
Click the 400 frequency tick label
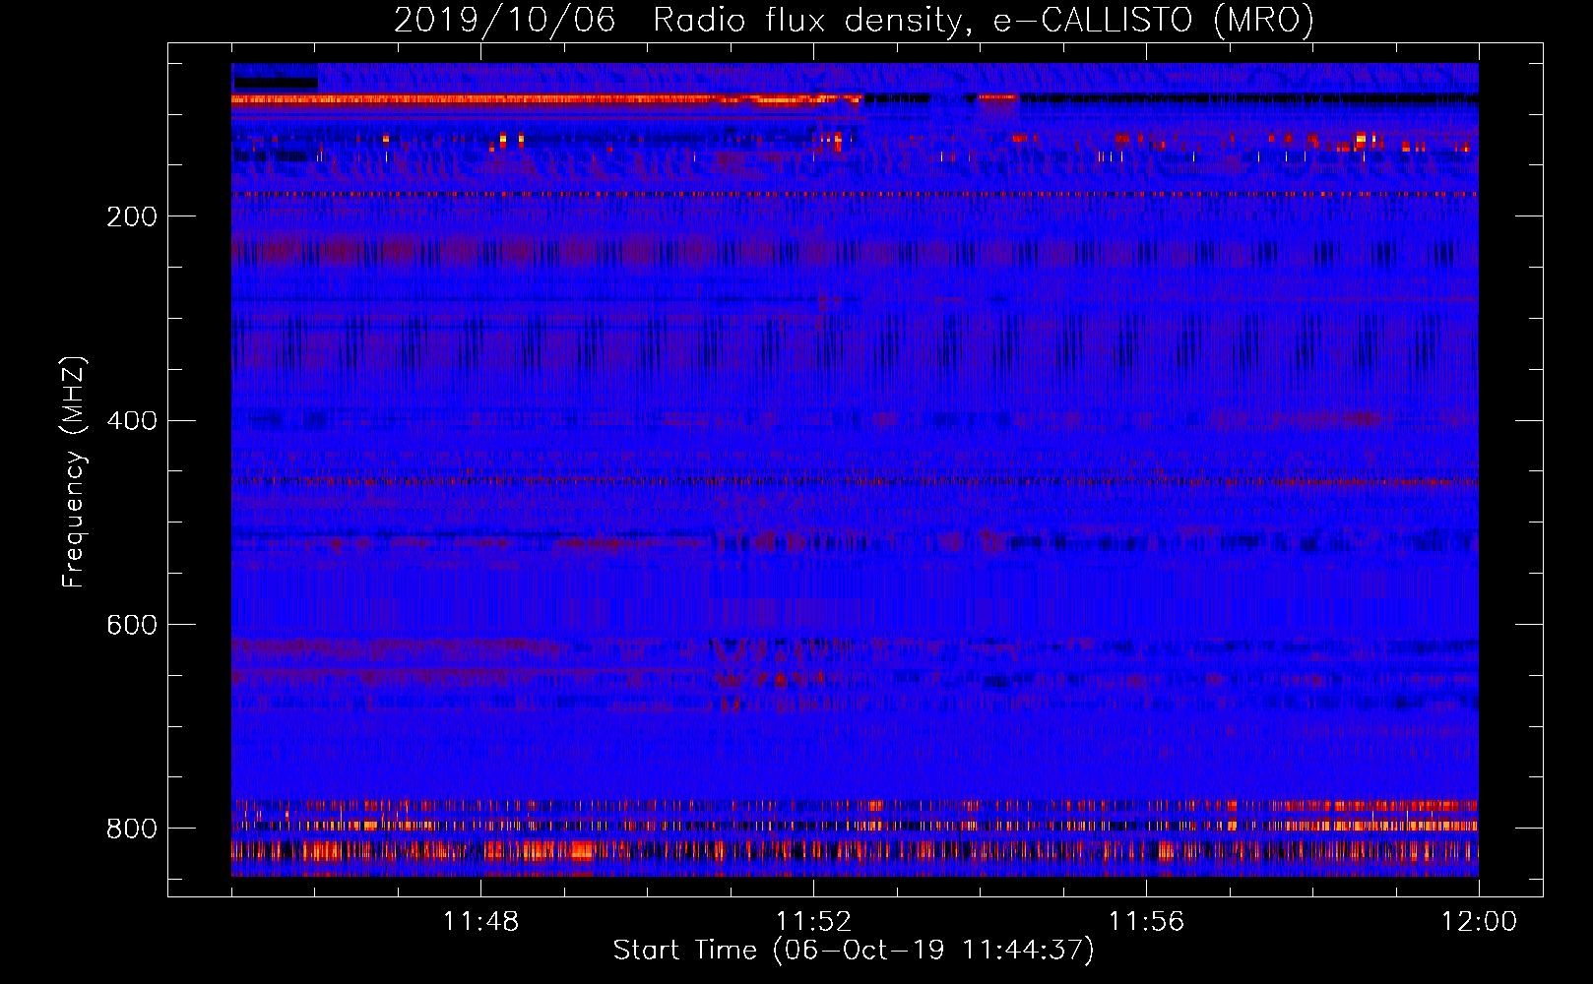132,421
